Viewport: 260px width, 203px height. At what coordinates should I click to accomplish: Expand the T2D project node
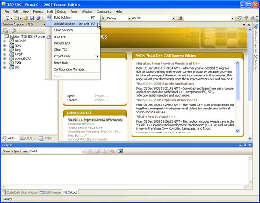[5, 63]
